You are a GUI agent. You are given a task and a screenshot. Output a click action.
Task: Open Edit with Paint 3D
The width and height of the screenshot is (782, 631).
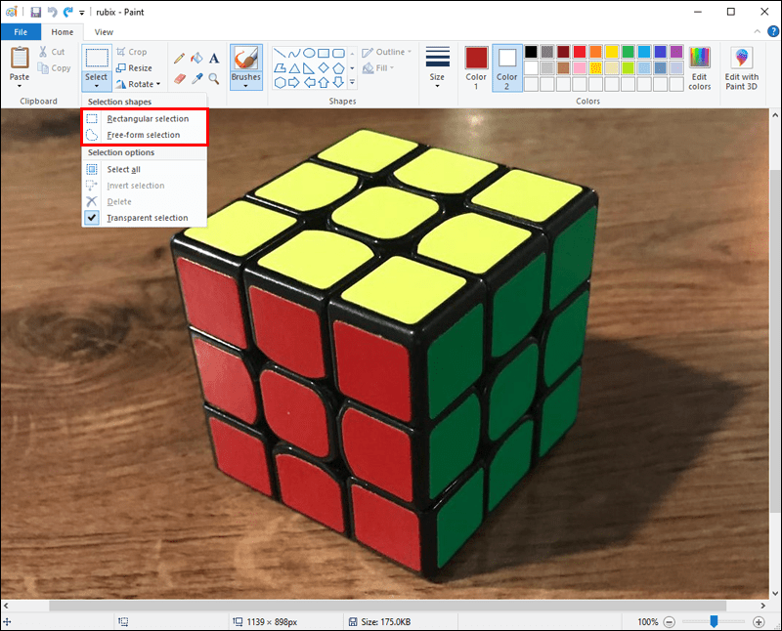tap(742, 68)
